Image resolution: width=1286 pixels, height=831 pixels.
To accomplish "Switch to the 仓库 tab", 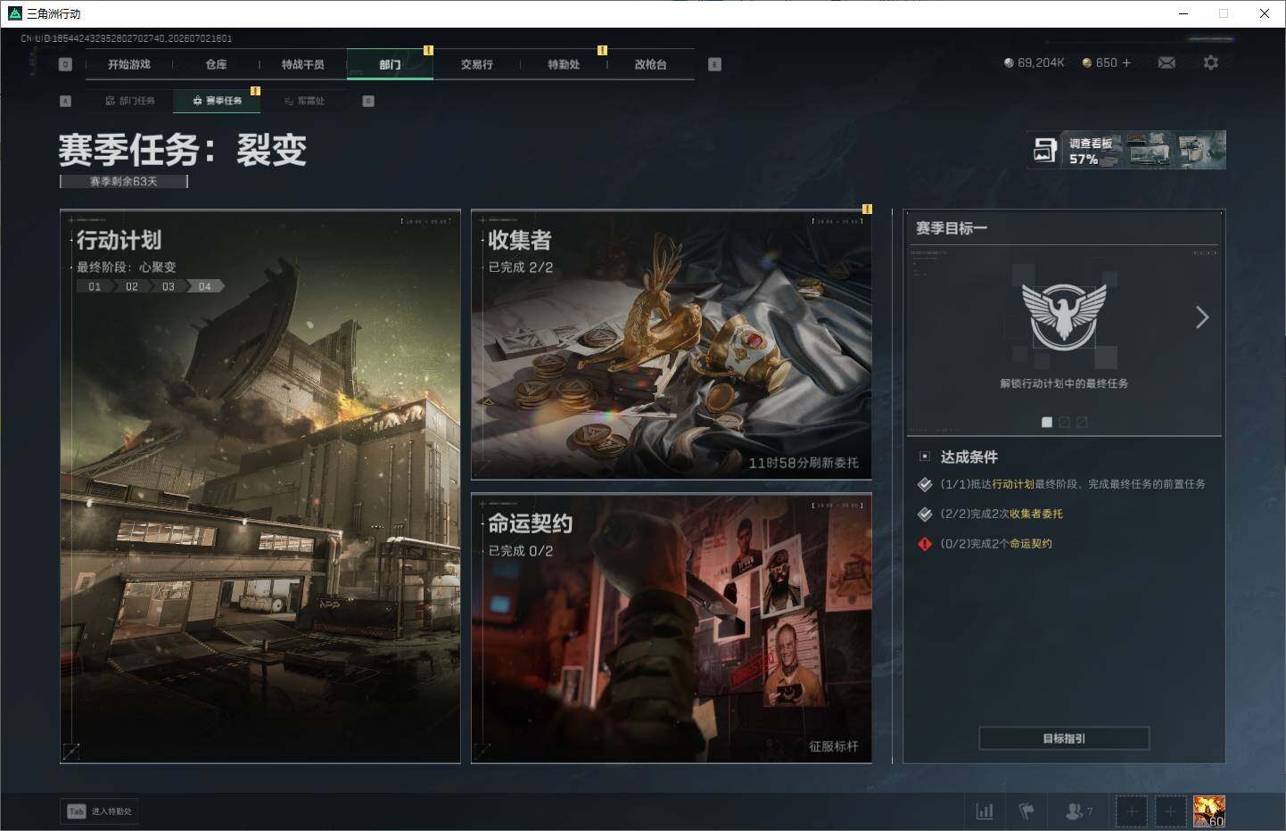I will click(x=216, y=64).
